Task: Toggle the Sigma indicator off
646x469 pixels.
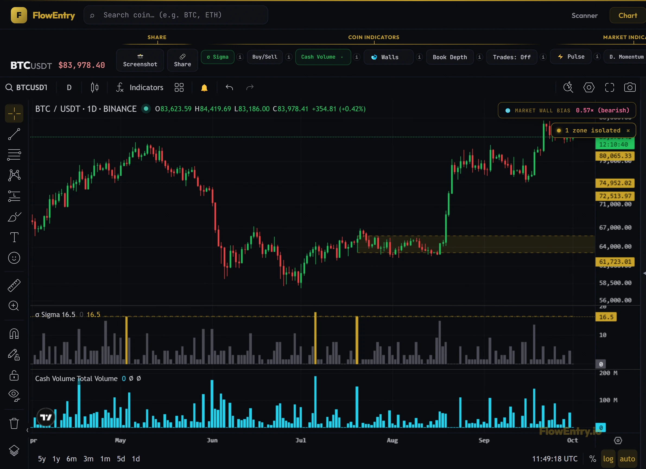Action: 218,57
